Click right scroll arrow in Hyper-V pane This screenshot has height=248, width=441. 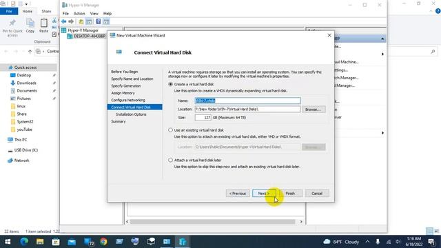click(x=301, y=222)
